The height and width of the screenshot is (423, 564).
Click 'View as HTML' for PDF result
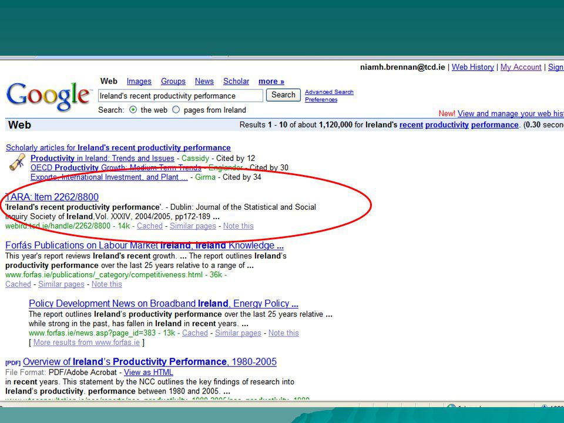click(x=149, y=372)
